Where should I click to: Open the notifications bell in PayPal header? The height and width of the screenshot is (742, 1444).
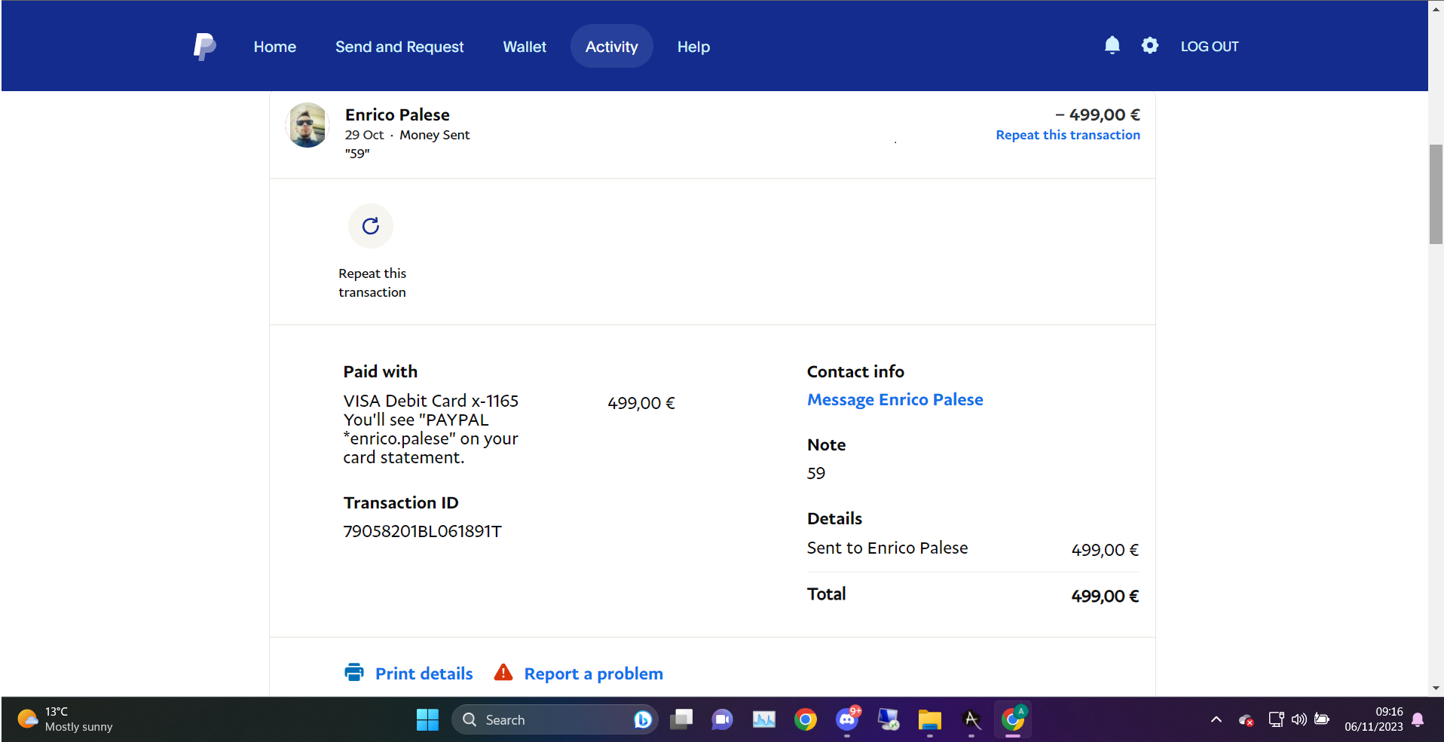point(1112,46)
